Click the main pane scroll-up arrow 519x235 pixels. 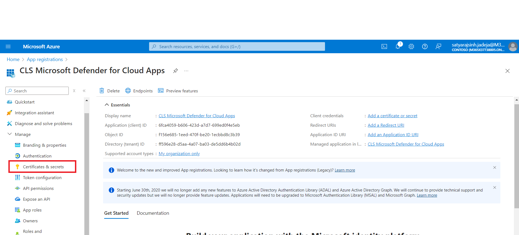pyautogui.click(x=517, y=100)
